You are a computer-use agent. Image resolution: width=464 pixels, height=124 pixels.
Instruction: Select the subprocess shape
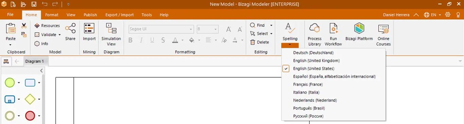[x=10, y=99]
